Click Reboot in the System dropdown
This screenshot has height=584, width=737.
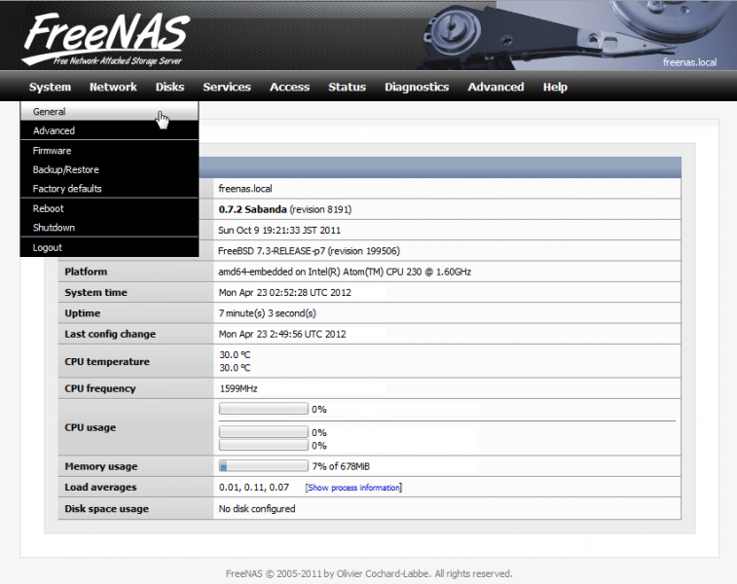pyautogui.click(x=109, y=208)
